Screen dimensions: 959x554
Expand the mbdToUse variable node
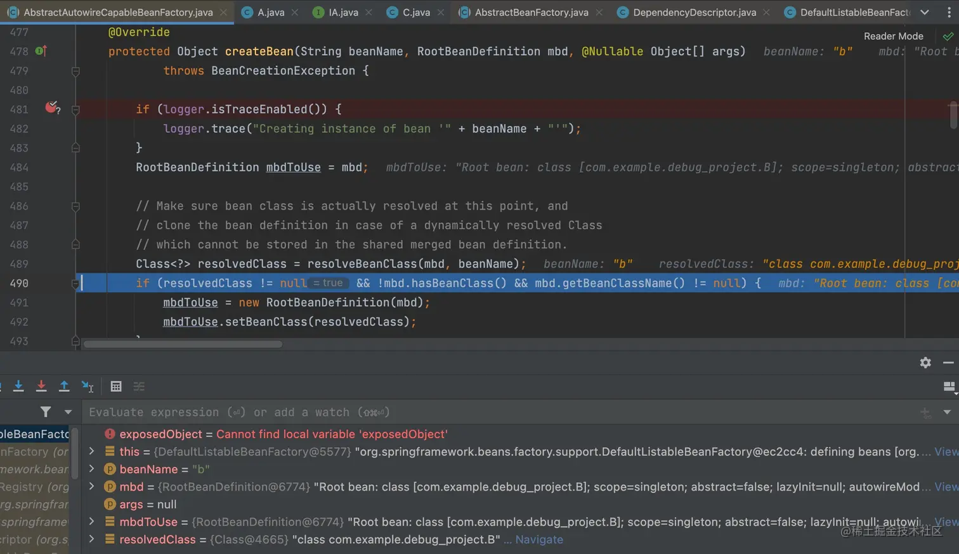(91, 522)
